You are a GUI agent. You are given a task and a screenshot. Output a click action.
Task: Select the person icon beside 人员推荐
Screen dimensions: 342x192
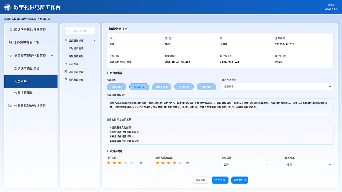(65, 64)
